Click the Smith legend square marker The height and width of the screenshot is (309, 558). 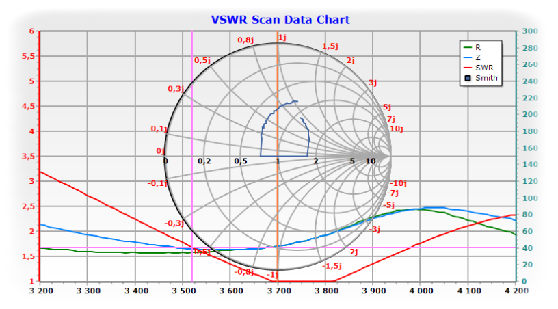(468, 78)
